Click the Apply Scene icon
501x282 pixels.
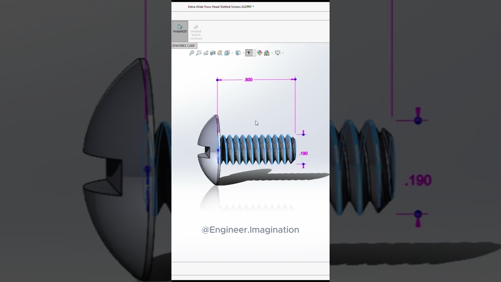pos(267,53)
